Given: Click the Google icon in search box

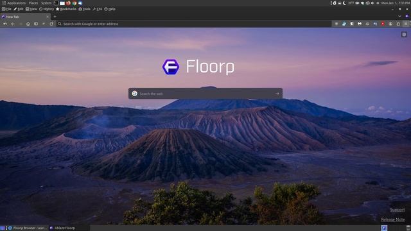Looking at the screenshot, I should click(134, 94).
